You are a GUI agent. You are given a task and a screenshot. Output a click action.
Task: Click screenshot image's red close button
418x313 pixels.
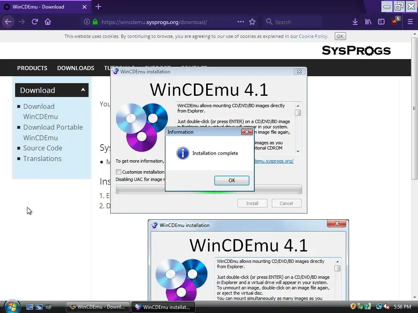tap(337, 223)
